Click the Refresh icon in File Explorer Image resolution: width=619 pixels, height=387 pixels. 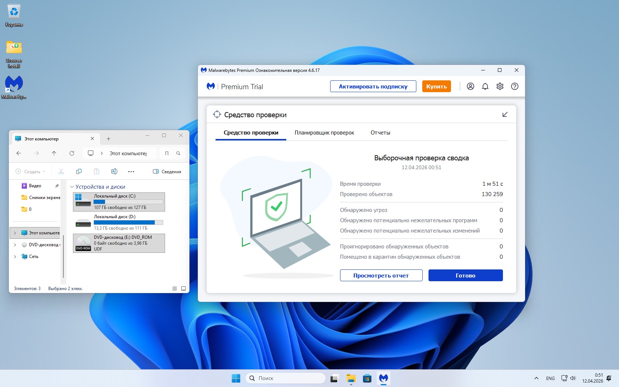click(x=72, y=153)
